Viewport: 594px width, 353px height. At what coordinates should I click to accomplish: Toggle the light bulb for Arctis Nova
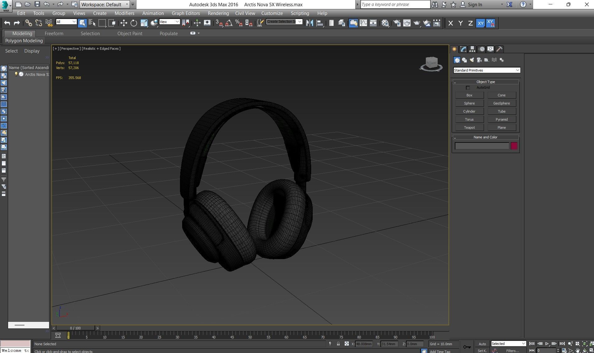[16, 74]
